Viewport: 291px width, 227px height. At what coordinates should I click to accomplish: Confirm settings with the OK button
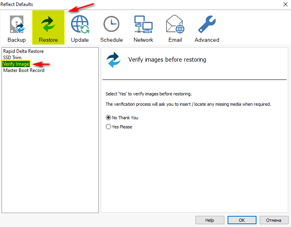[242, 220]
